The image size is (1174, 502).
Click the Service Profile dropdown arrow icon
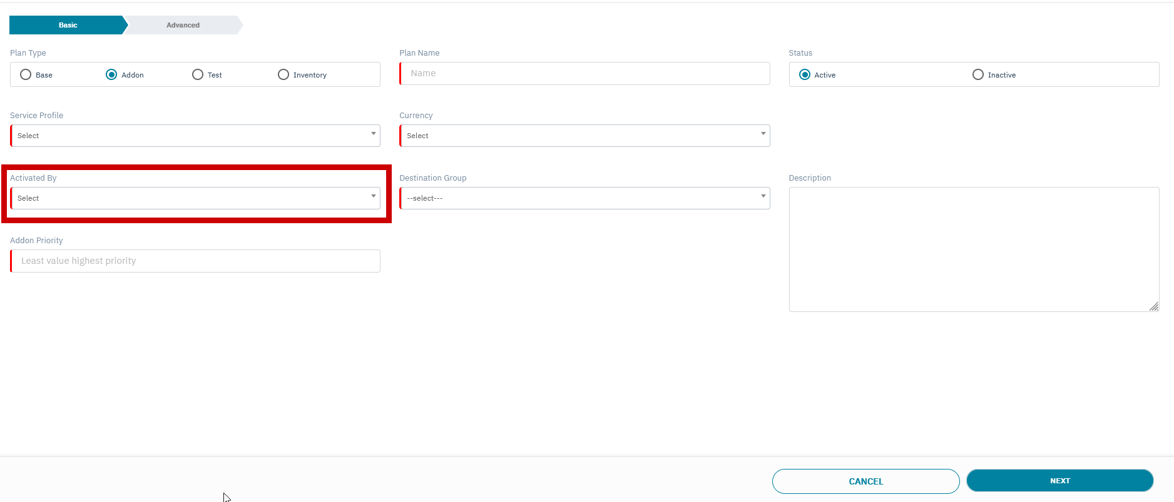point(374,134)
